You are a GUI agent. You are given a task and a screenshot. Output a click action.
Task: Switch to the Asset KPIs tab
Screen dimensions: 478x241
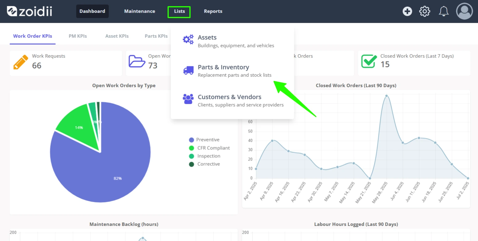click(117, 36)
